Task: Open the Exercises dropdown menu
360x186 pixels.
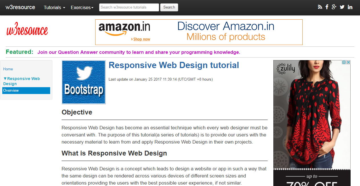Action: [82, 7]
